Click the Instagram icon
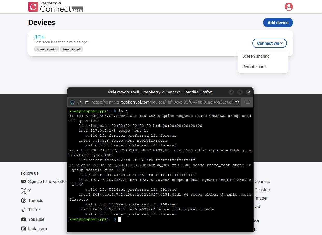The width and height of the screenshot is (322, 235). (24, 229)
